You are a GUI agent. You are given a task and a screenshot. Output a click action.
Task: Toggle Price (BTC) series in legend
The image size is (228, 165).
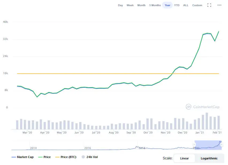pyautogui.click(x=66, y=157)
